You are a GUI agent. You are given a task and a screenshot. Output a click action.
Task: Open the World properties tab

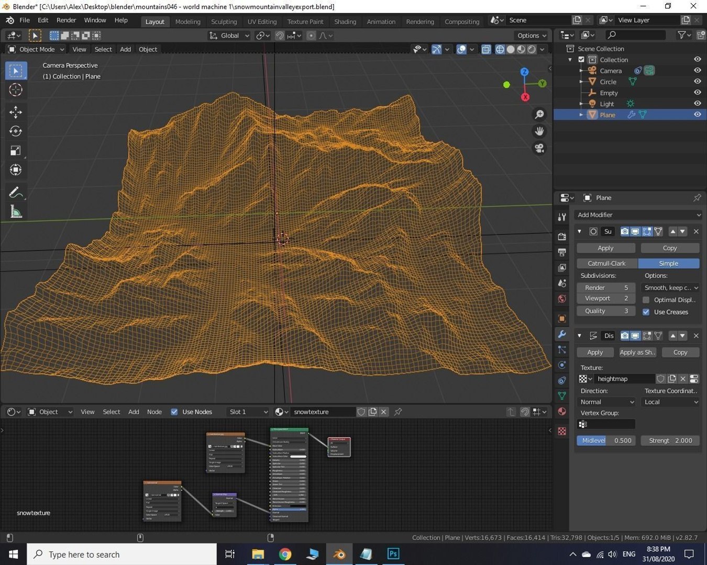[x=562, y=299]
